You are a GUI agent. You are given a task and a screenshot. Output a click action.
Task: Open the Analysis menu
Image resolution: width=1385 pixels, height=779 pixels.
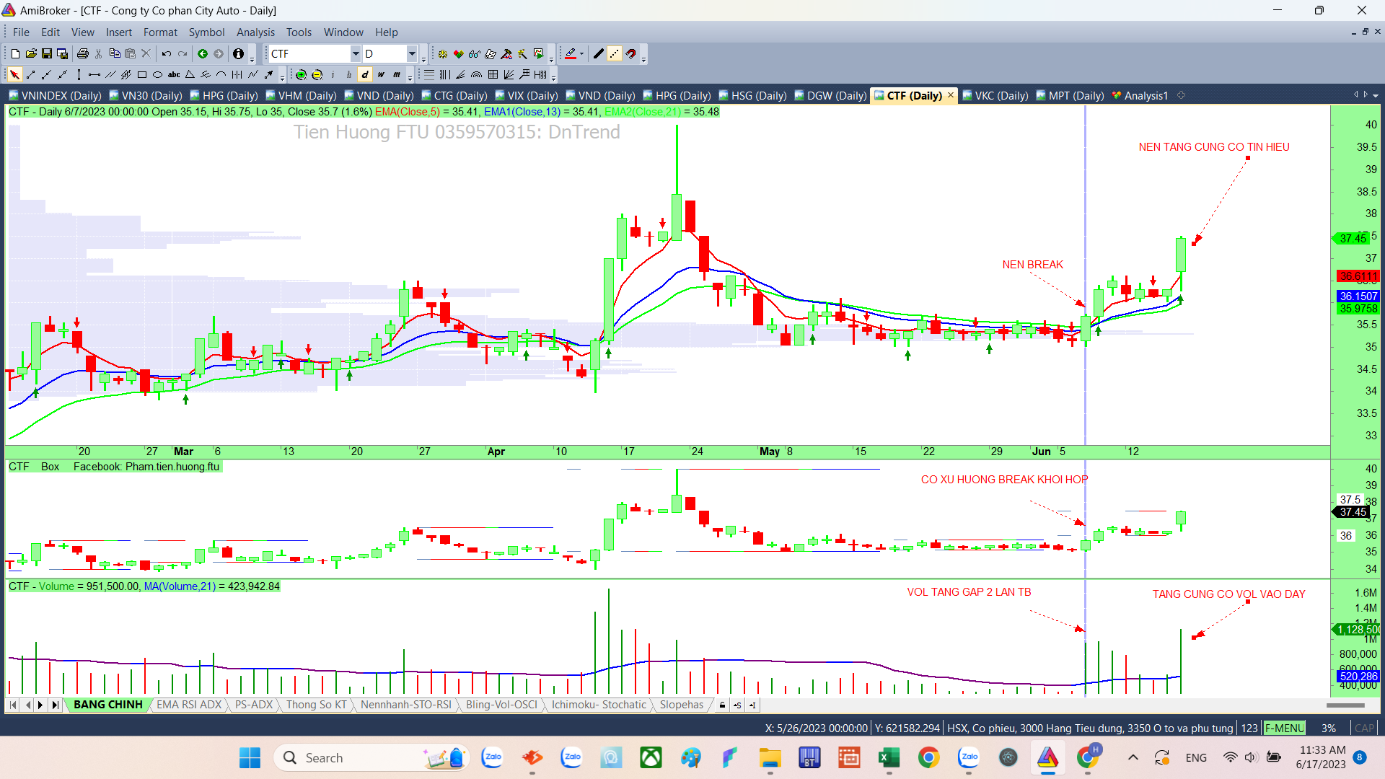click(x=255, y=32)
